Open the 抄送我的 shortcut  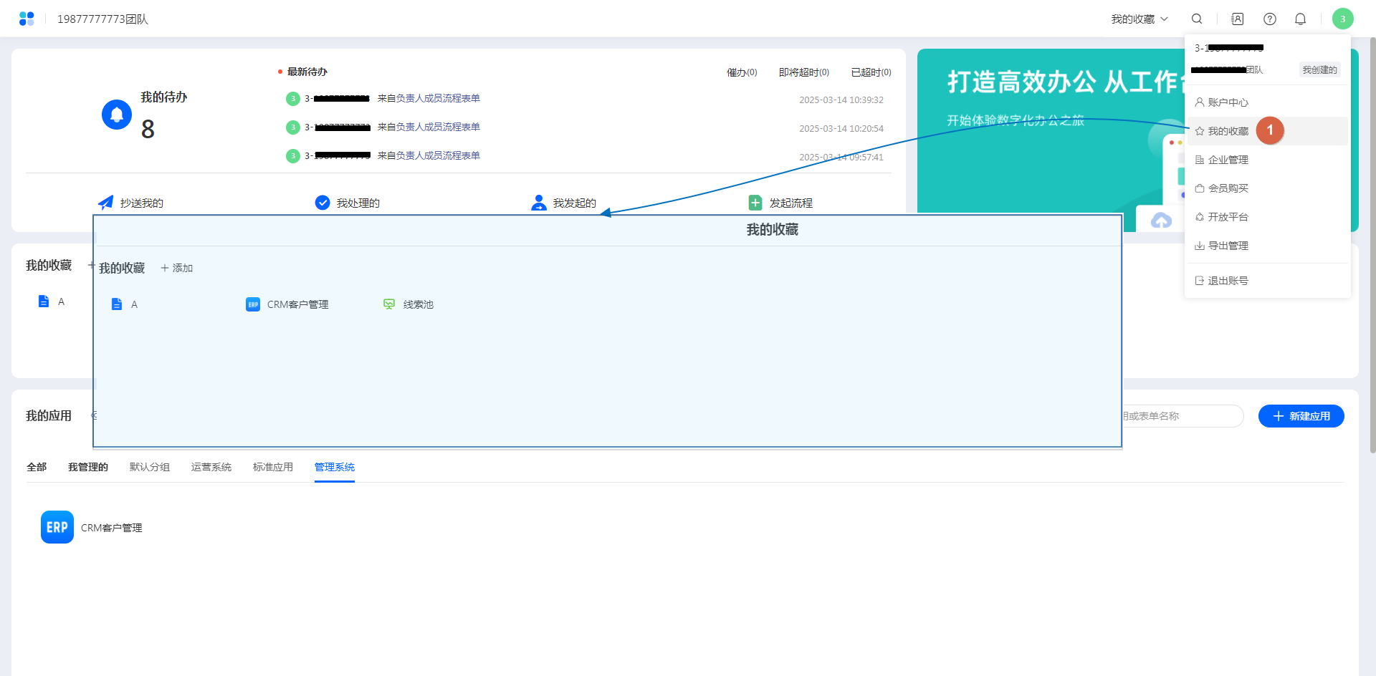pyautogui.click(x=131, y=203)
